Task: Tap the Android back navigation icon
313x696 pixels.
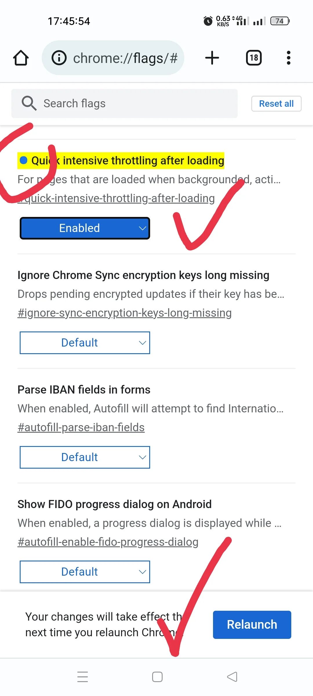Action: 232,677
